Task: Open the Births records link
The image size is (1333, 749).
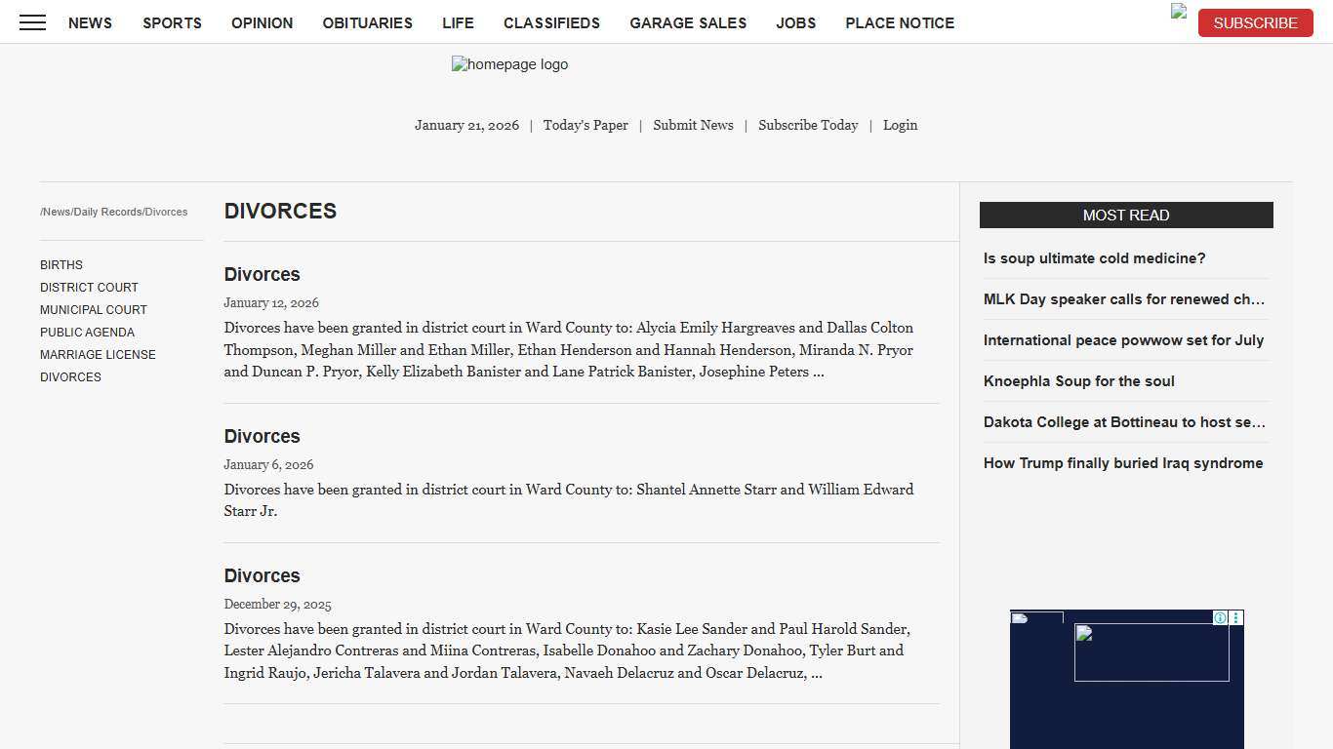Action: (x=61, y=265)
